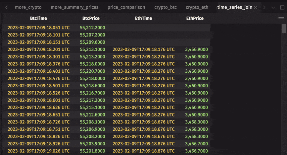Maximize the panel using the square icon
287x155 pixels.
point(282,7)
